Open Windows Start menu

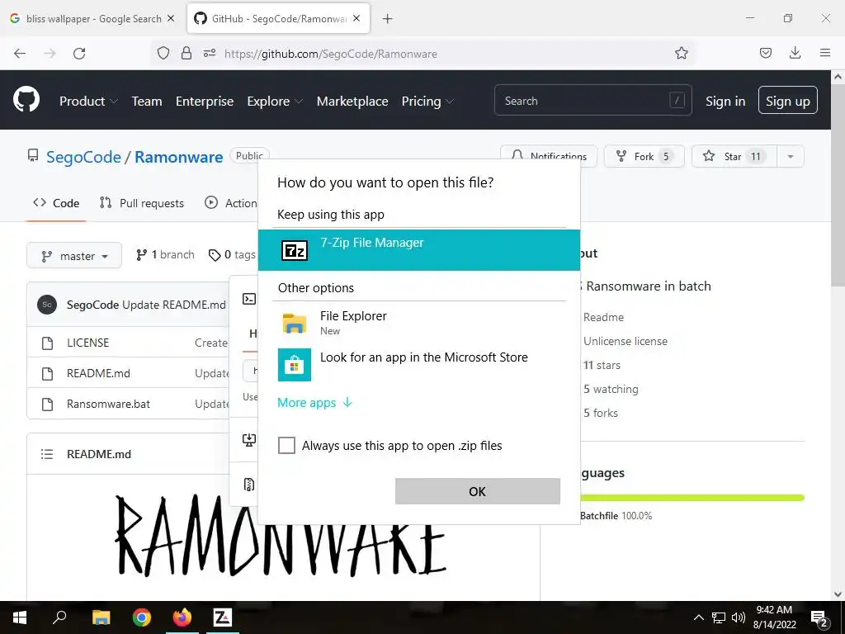[x=20, y=617]
